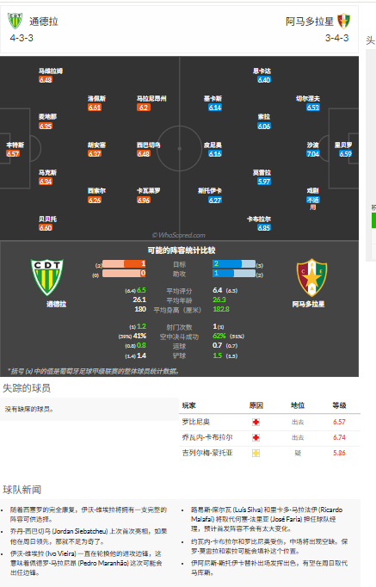The width and height of the screenshot is (376, 587).
Task: Click the Estrela Amadora crest in header
Action: [343, 21]
